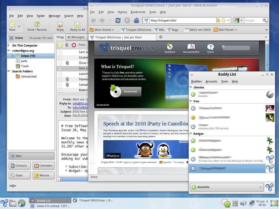Click the info@fsf.org reply-to link

pyautogui.click(x=80, y=103)
